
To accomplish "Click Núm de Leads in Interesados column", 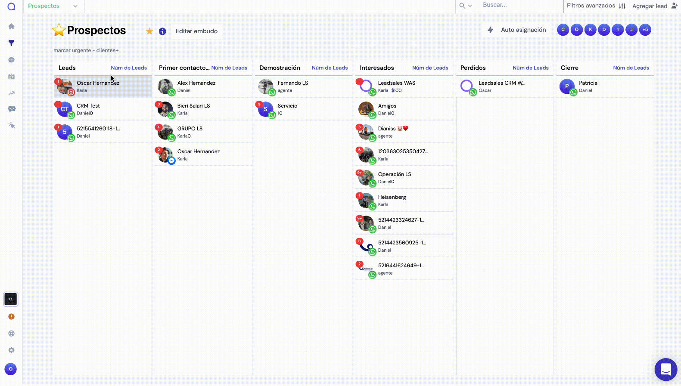I will click(430, 68).
